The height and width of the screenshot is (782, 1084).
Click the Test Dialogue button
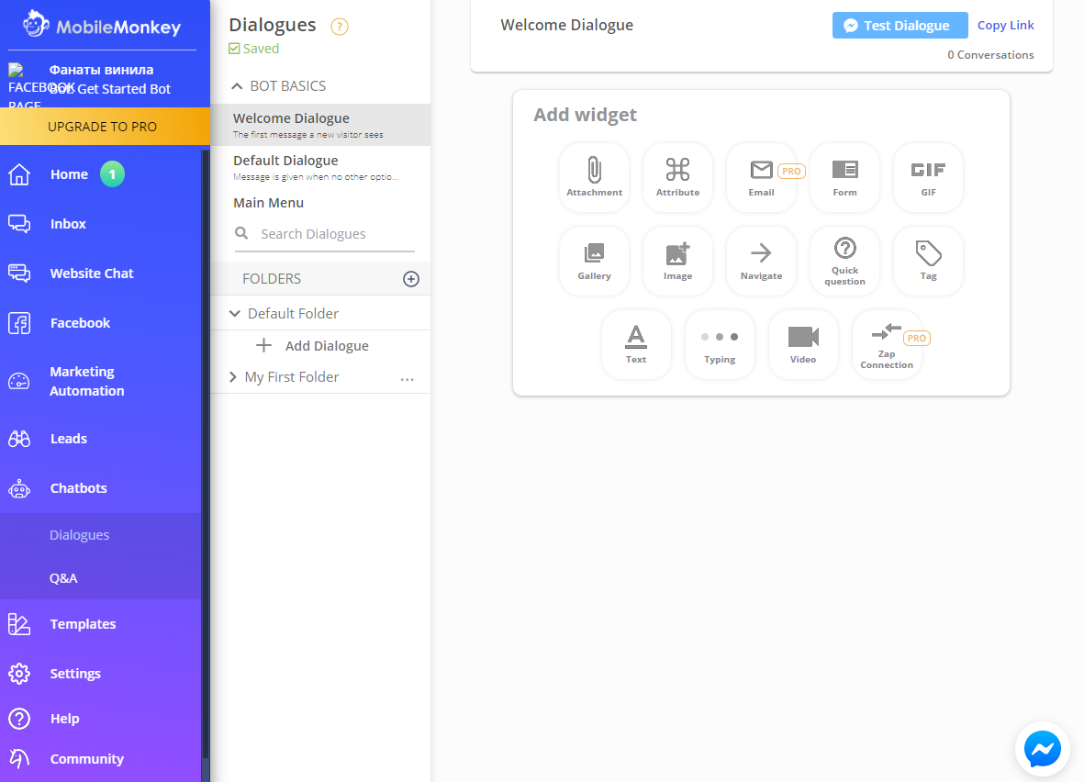pyautogui.click(x=900, y=26)
